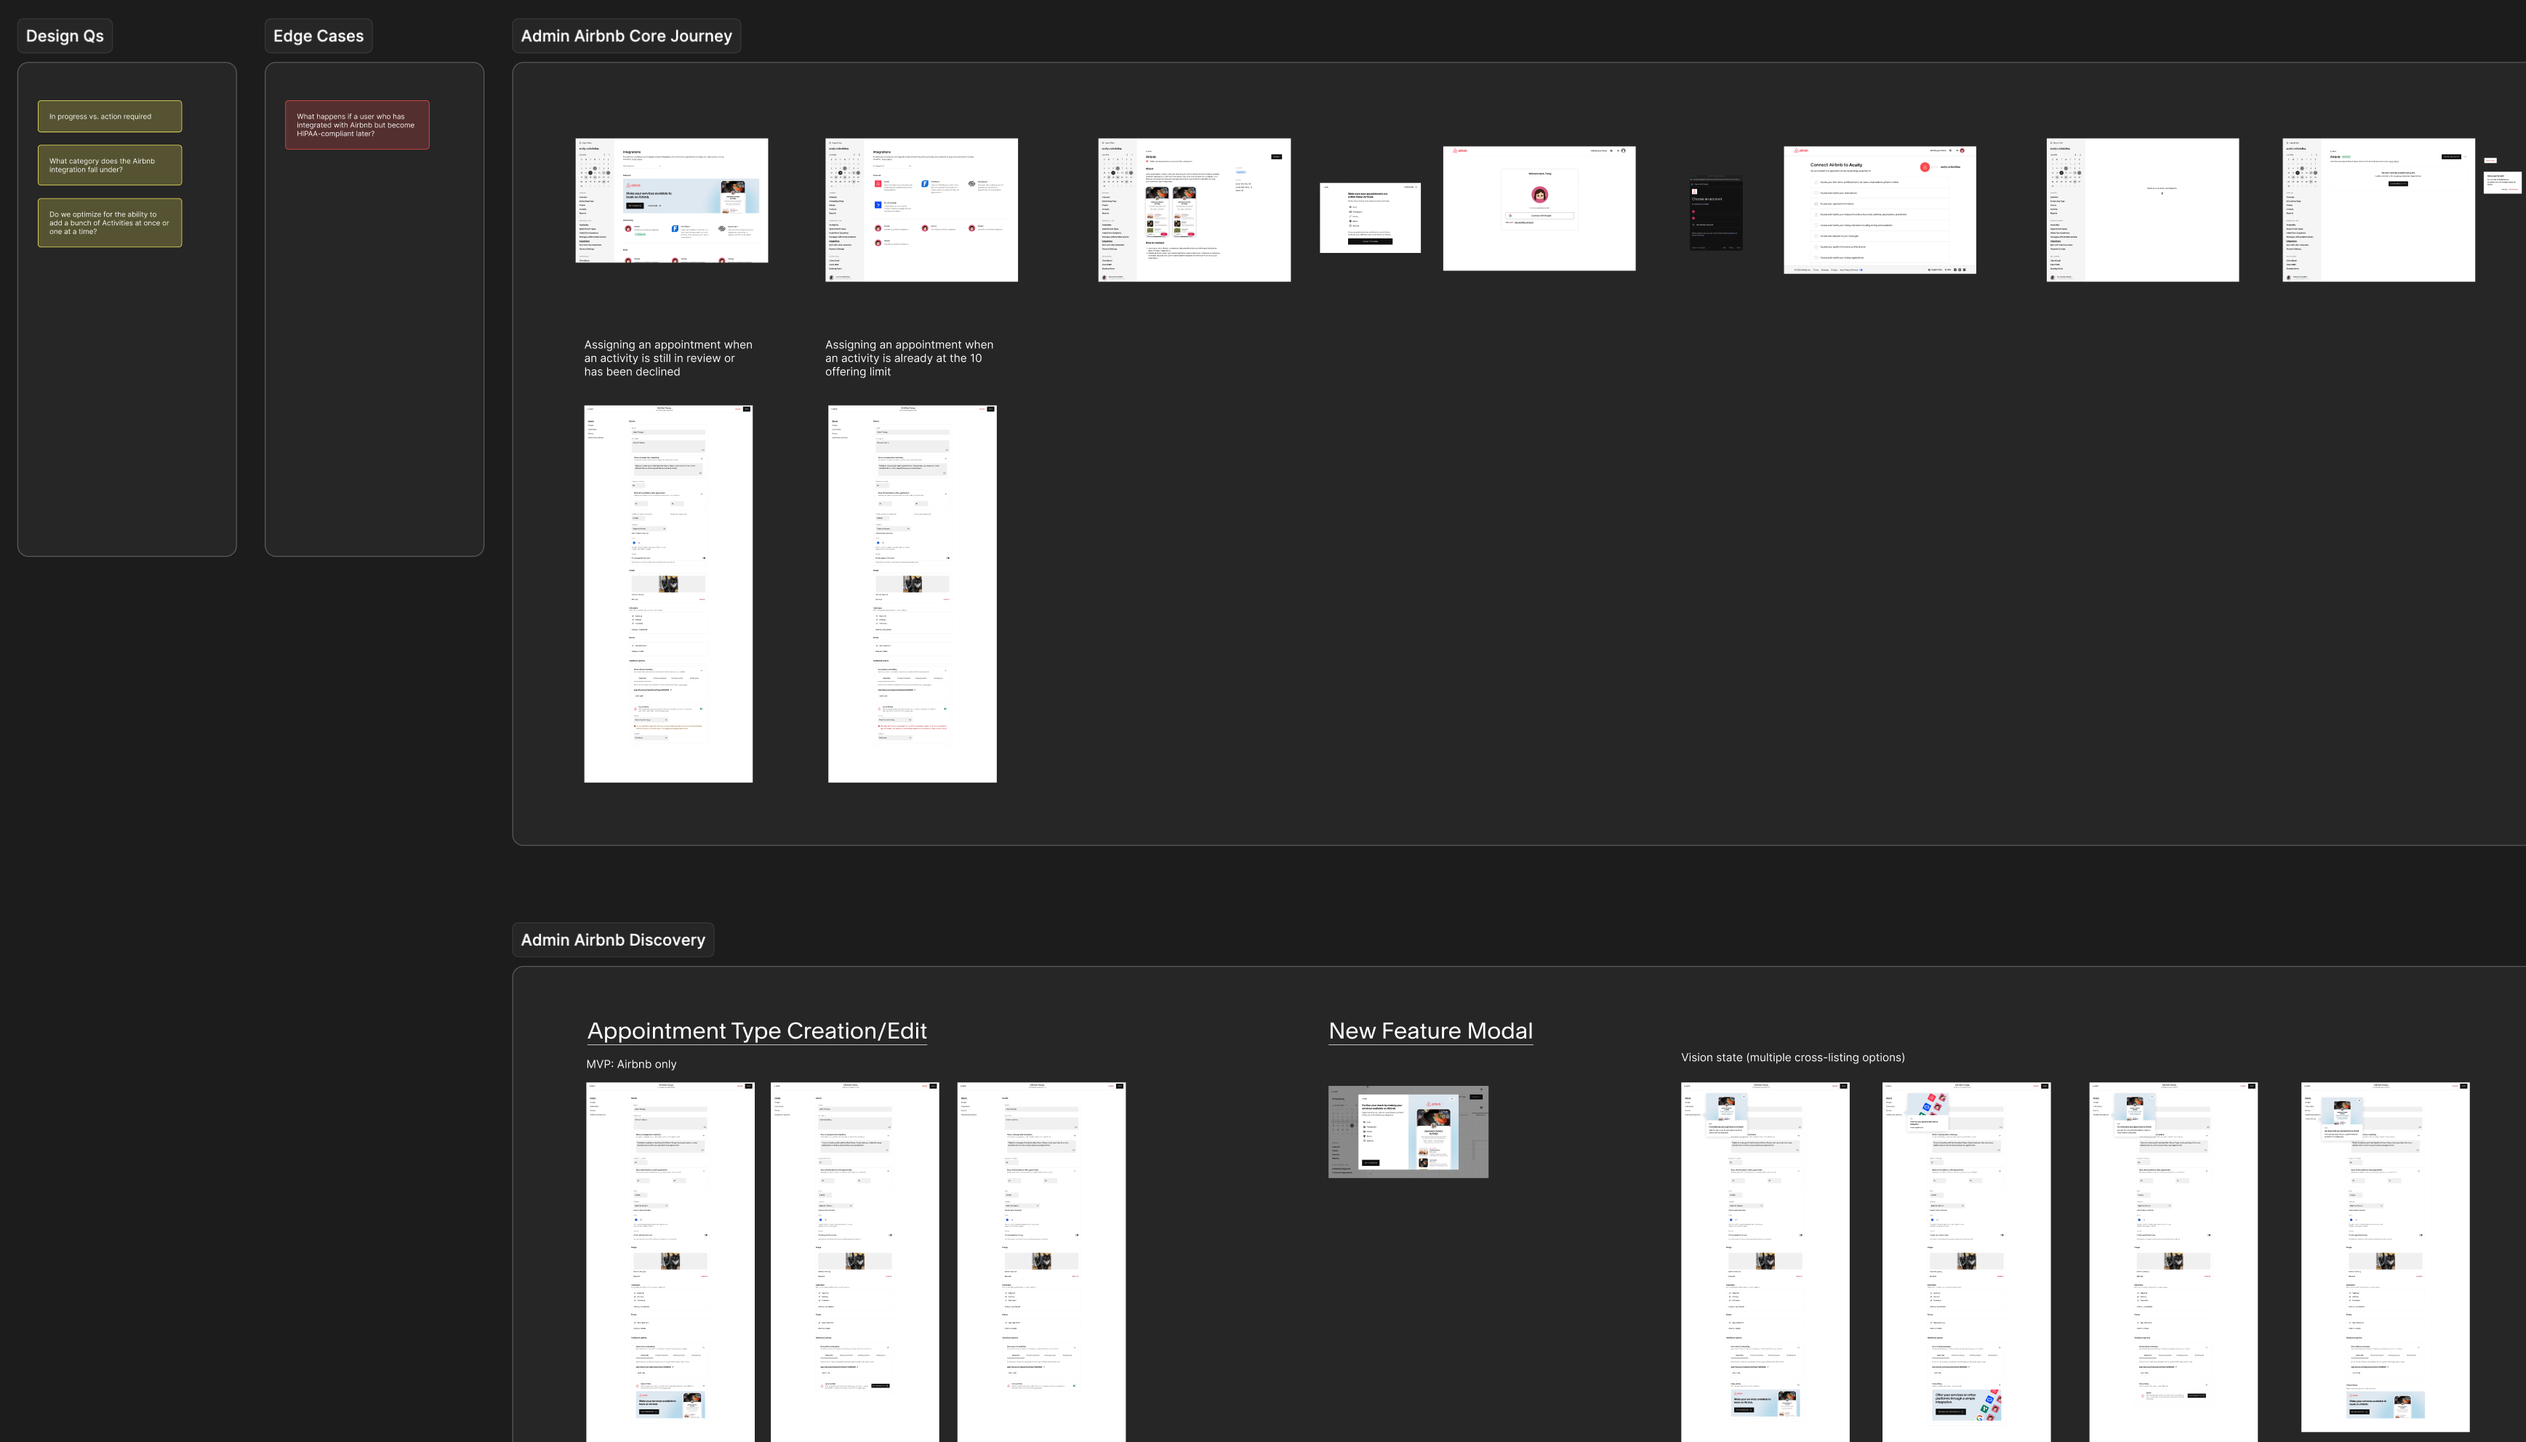Check a calendar checkbox under Calendars section
The width and height of the screenshot is (2526, 1442).
(633, 617)
